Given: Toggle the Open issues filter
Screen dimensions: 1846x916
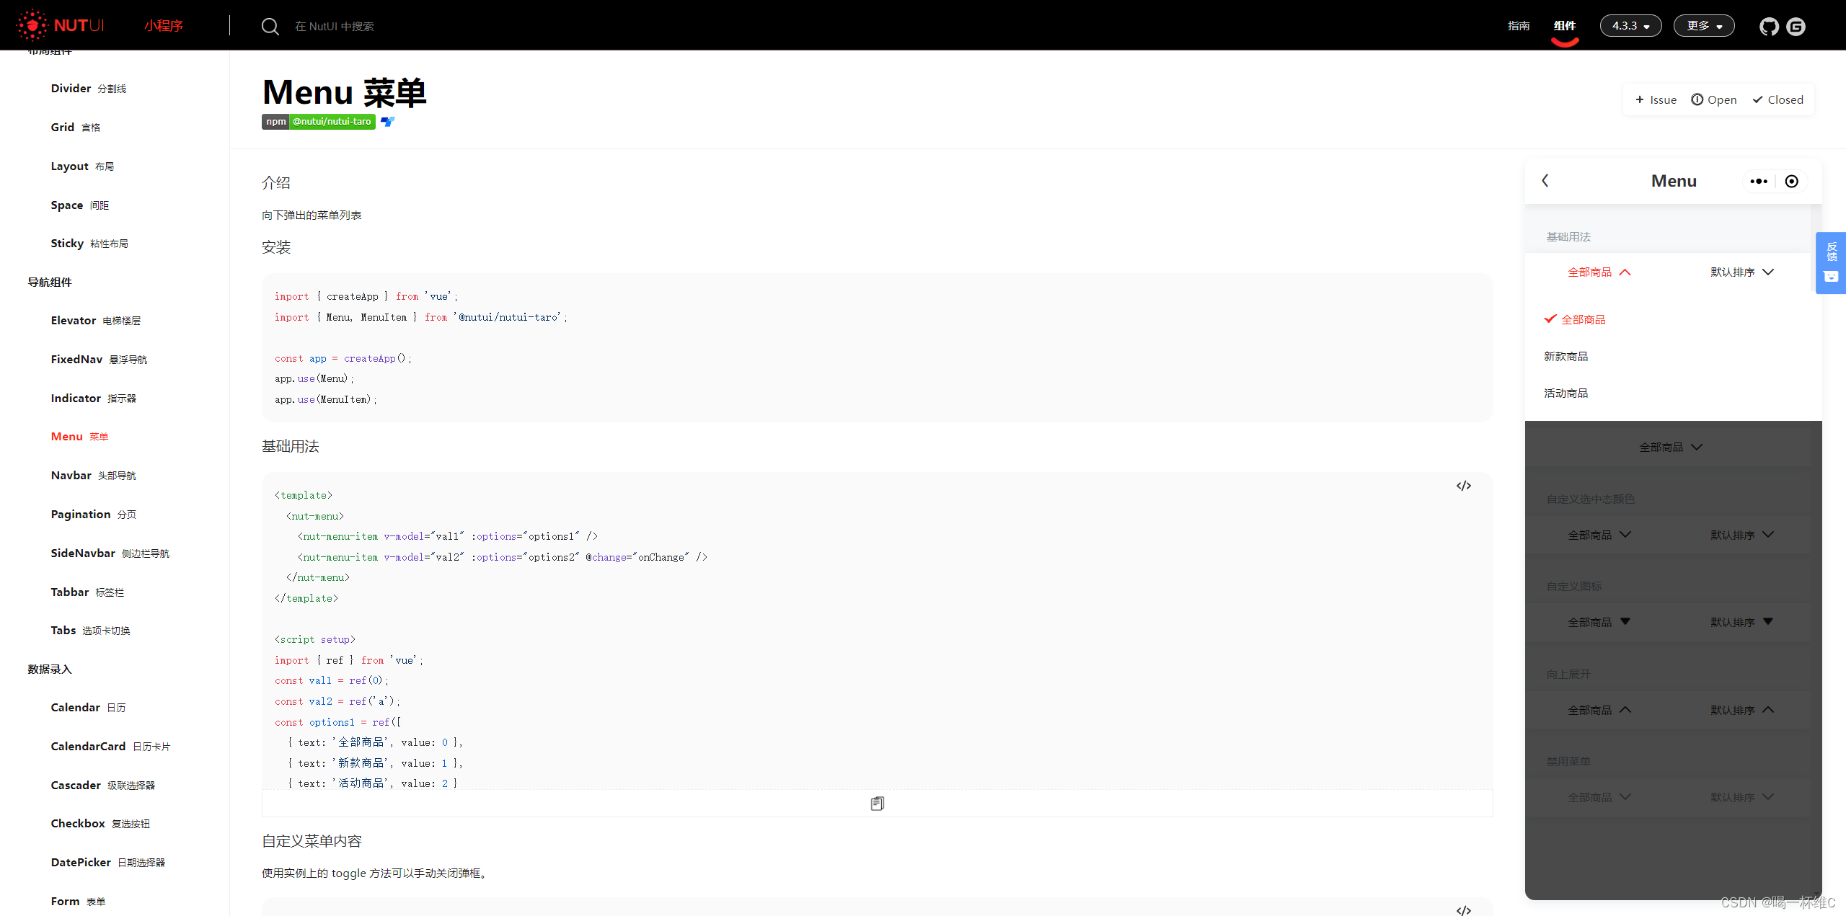Looking at the screenshot, I should pyautogui.click(x=1714, y=99).
